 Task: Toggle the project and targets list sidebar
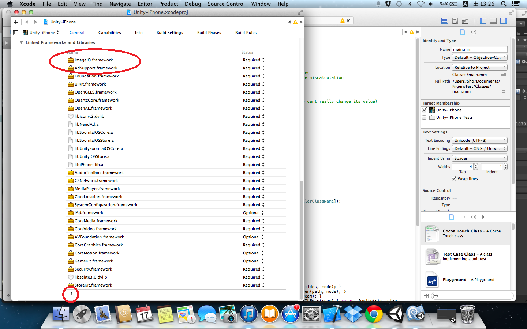tap(16, 33)
